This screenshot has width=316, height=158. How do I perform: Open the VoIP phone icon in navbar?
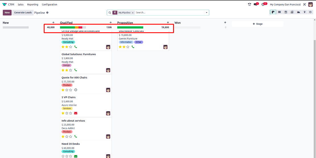(x=249, y=5)
